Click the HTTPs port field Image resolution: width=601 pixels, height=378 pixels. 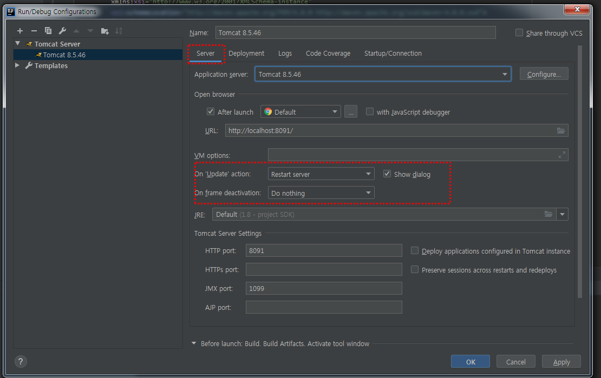(x=324, y=269)
